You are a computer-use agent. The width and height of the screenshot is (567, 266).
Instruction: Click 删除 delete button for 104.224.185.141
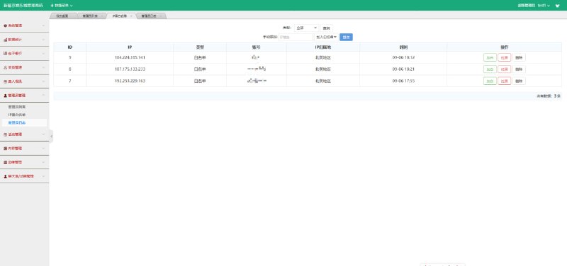pos(519,57)
